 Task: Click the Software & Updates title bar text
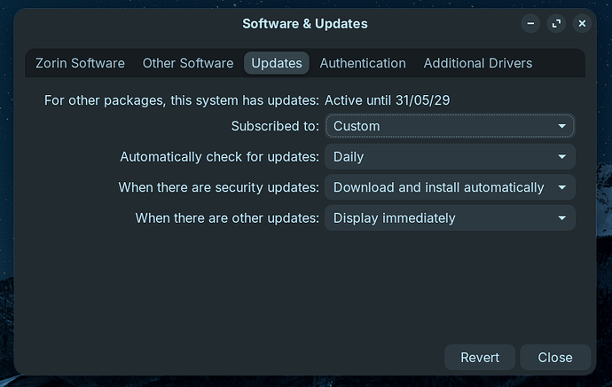[x=305, y=24]
